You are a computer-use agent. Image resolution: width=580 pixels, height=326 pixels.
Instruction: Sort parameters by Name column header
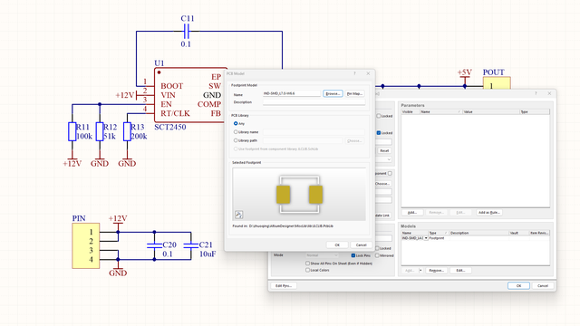(441, 111)
